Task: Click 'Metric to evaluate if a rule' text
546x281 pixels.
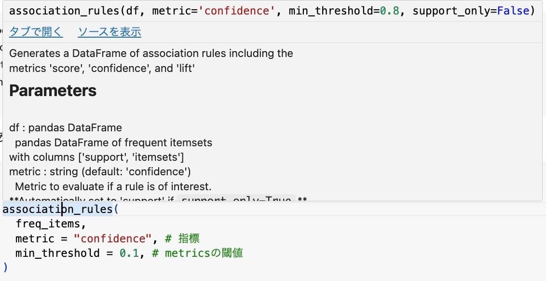Action: (113, 186)
